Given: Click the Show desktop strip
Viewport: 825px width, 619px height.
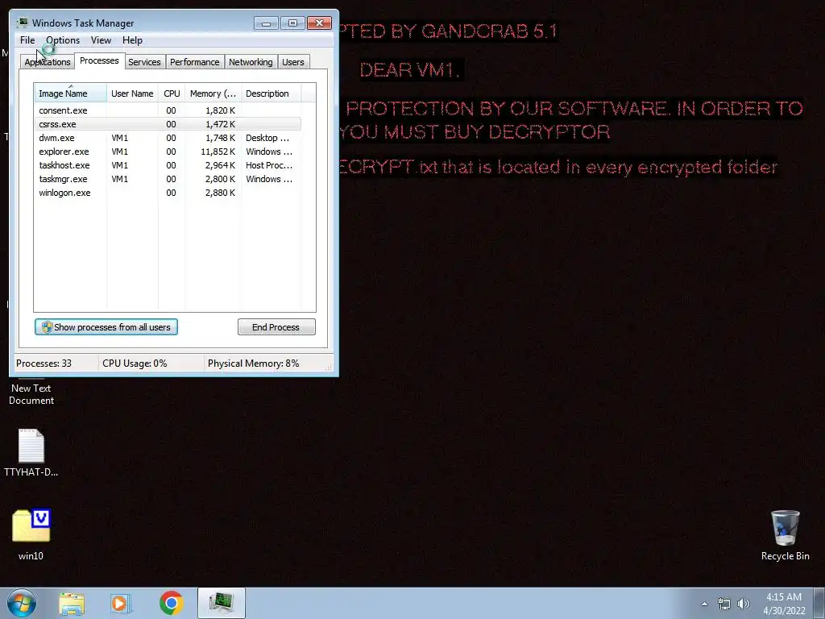Looking at the screenshot, I should pyautogui.click(x=819, y=603).
